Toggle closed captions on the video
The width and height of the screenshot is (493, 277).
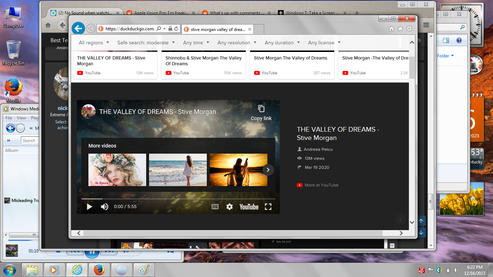pyautogui.click(x=215, y=207)
